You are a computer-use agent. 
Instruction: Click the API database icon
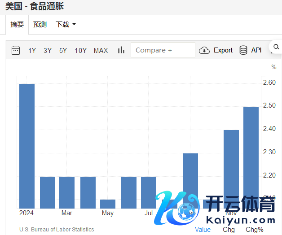(x=243, y=50)
